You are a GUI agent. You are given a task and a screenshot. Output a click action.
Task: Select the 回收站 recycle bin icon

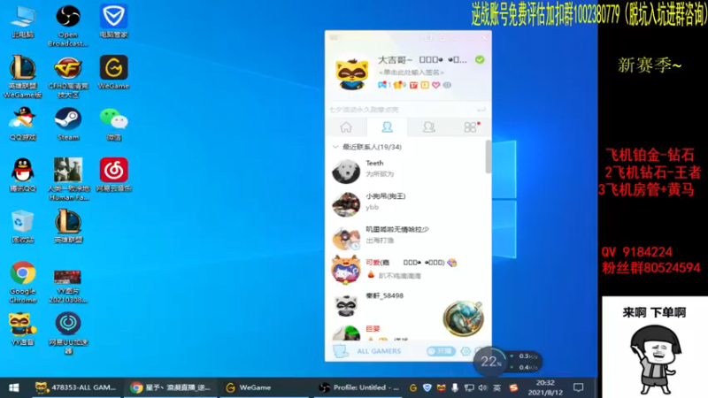click(23, 226)
